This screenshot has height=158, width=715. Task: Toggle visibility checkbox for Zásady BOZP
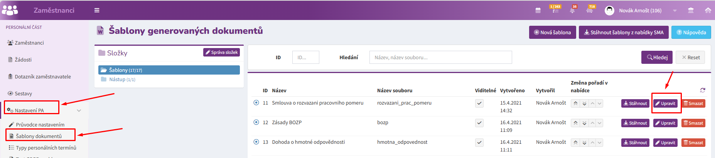point(479,123)
